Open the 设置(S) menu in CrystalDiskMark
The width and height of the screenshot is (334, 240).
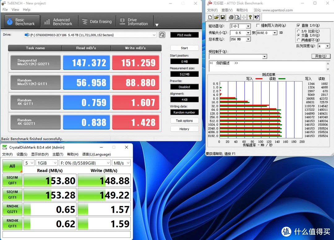(x=22, y=154)
